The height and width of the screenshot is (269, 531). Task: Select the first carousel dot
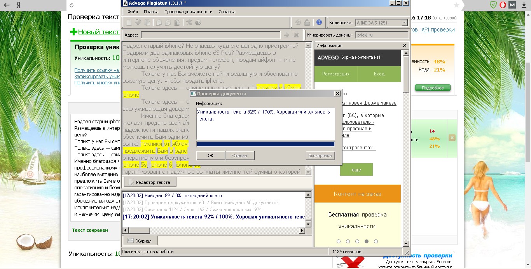[x=339, y=241]
